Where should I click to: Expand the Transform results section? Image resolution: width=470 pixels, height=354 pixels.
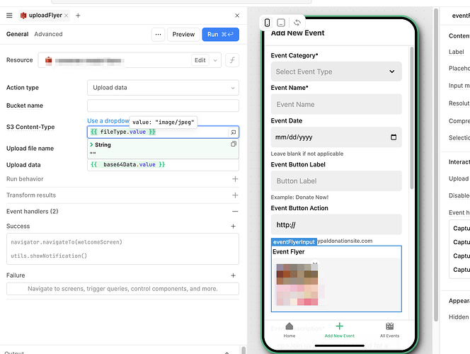(235, 195)
